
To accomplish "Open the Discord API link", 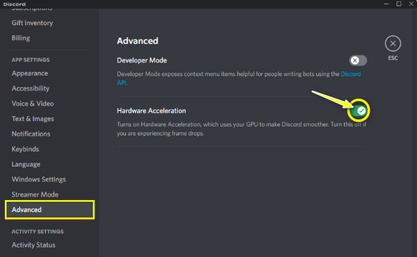I will click(x=351, y=74).
